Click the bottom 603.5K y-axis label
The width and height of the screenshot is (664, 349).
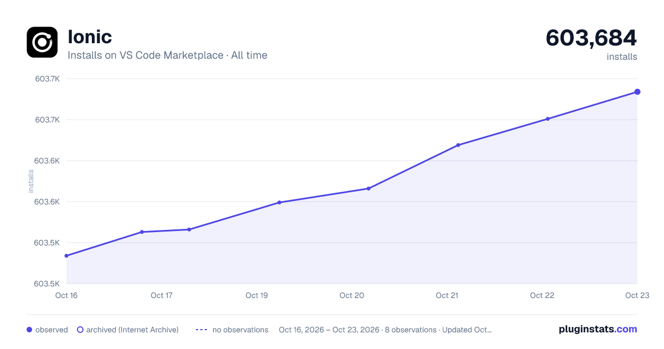point(47,284)
